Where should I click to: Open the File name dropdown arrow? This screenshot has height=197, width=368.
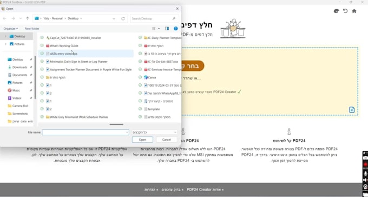point(127,133)
